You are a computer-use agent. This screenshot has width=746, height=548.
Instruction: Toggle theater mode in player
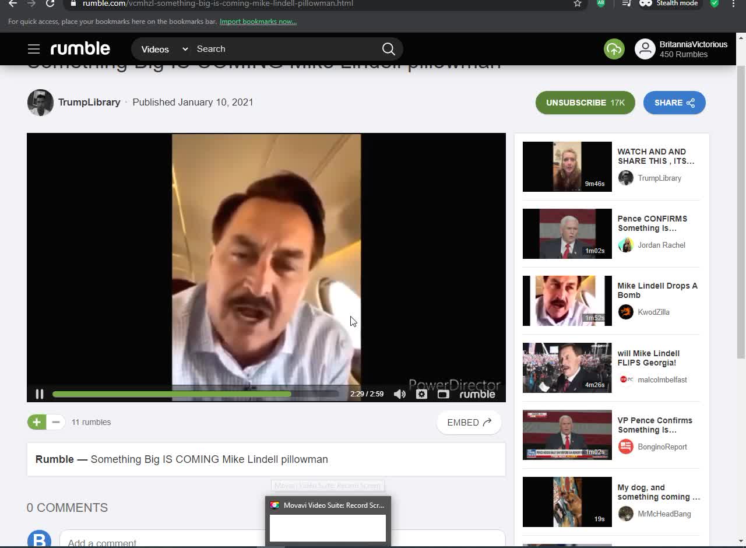pyautogui.click(x=443, y=394)
